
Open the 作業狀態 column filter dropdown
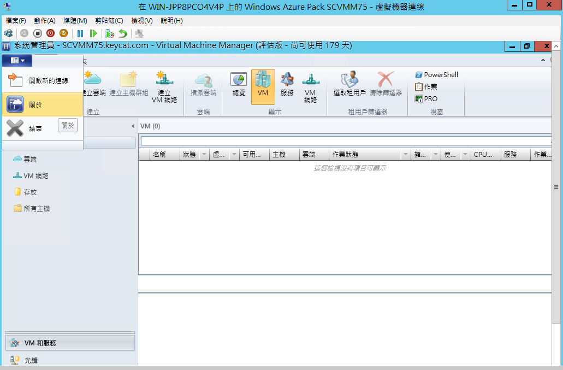coord(406,155)
